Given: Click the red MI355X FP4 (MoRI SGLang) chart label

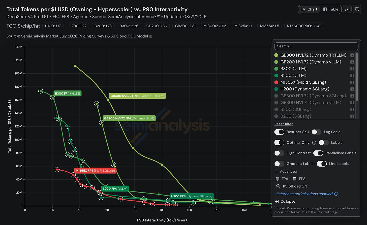Looking at the screenshot, I should (95, 171).
